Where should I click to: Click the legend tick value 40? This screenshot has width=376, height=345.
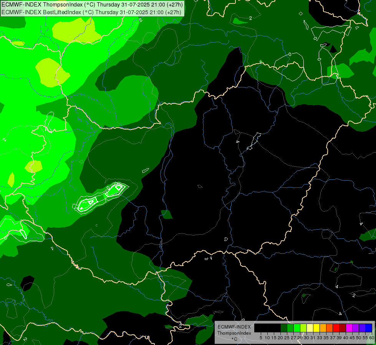click(346, 338)
